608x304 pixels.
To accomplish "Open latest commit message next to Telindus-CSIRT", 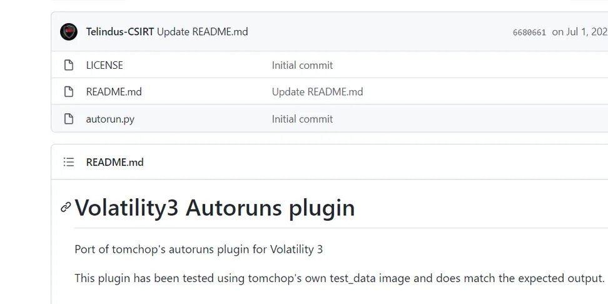I will pyautogui.click(x=202, y=32).
